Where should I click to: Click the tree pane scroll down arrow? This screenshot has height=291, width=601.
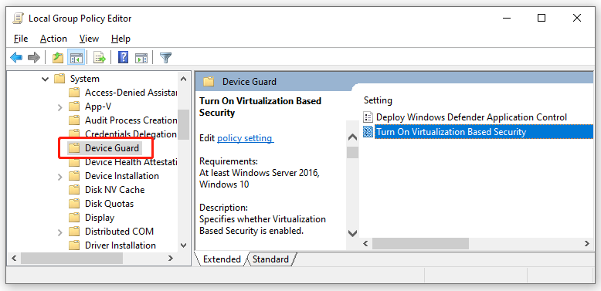click(183, 245)
